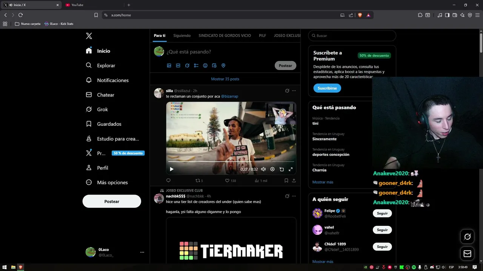Share silla's post

[x=294, y=181]
